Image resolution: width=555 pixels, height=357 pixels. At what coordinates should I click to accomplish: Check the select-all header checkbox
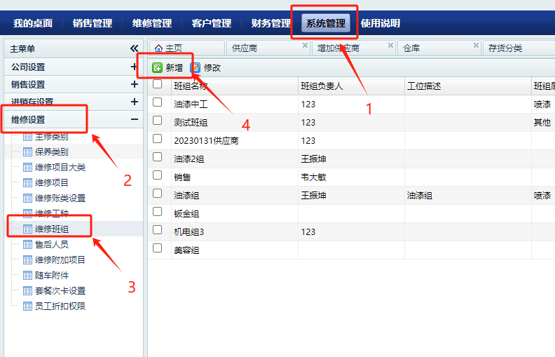click(x=158, y=85)
